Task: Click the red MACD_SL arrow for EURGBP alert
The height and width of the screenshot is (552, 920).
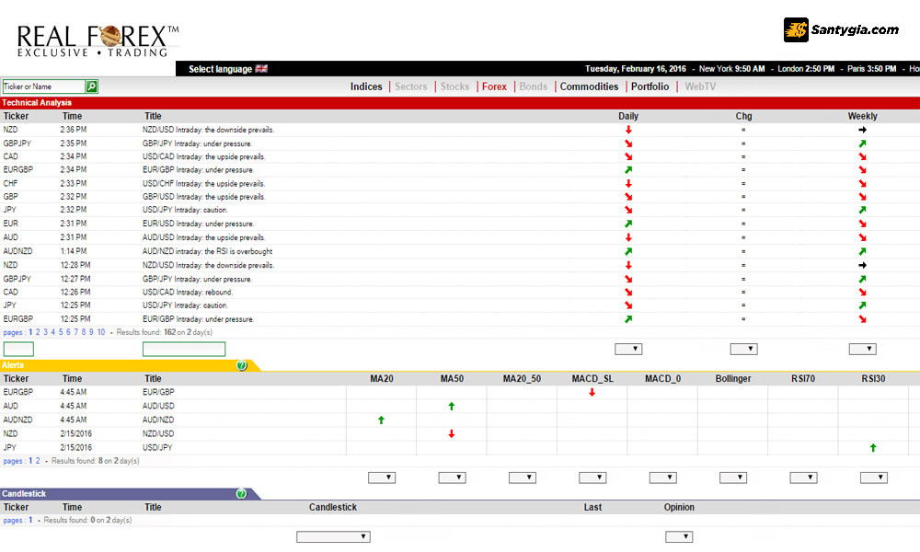Action: [x=592, y=392]
